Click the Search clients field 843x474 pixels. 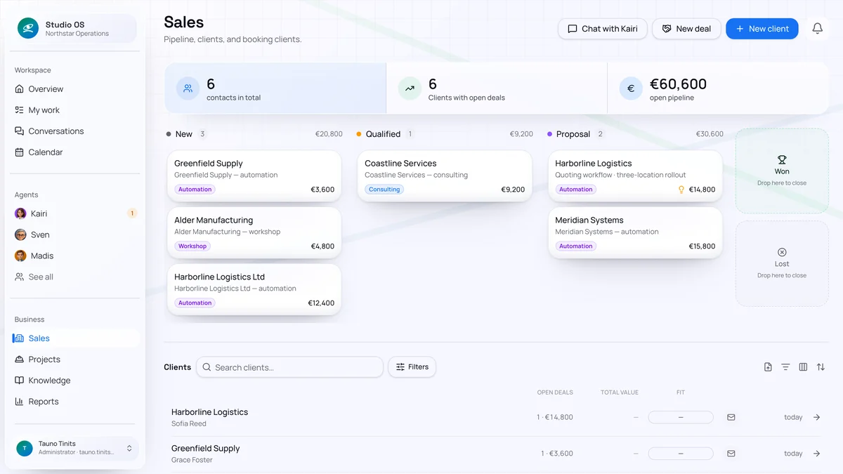[x=289, y=367]
